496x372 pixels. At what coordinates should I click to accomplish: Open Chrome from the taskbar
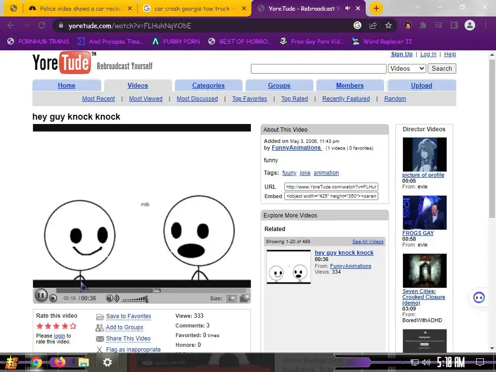click(36, 362)
